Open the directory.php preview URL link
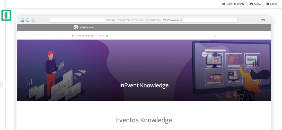Image resolution: width=282 pixels, height=130 pixels. pyautogui.click(x=133, y=20)
